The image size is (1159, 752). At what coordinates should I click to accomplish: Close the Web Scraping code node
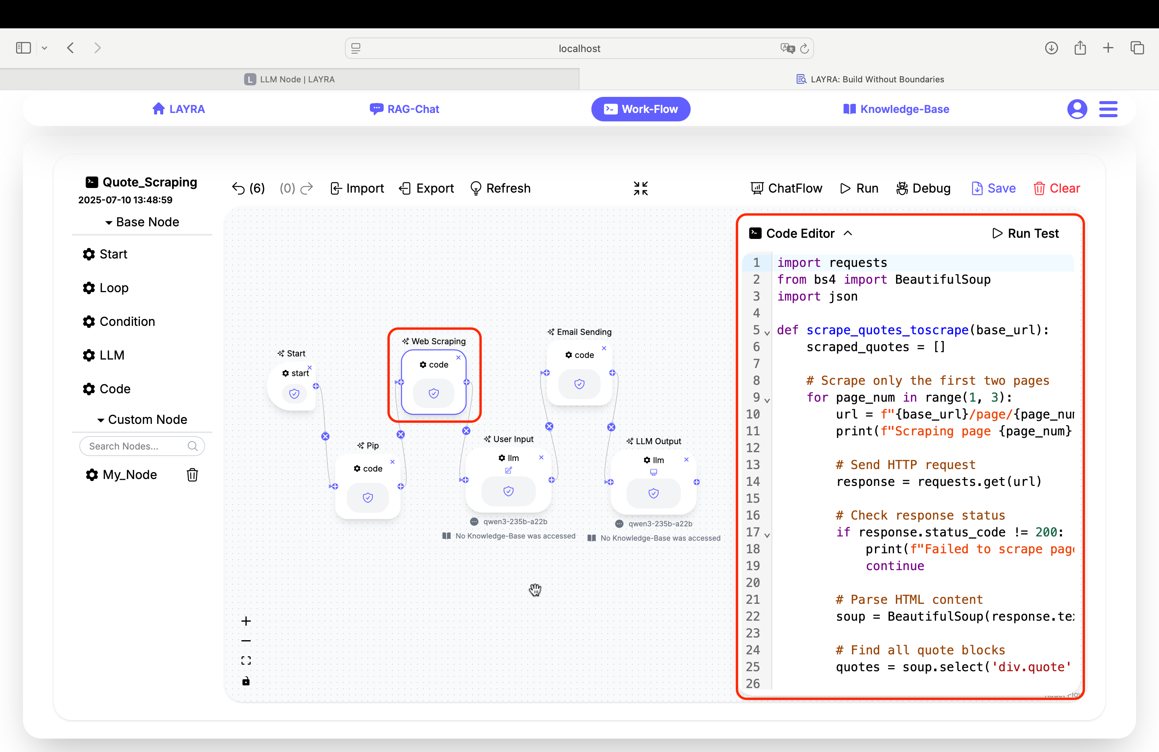(458, 358)
